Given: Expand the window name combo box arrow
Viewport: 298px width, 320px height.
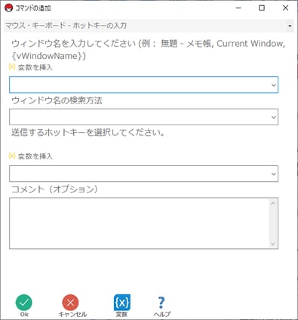Looking at the screenshot, I should pos(274,85).
